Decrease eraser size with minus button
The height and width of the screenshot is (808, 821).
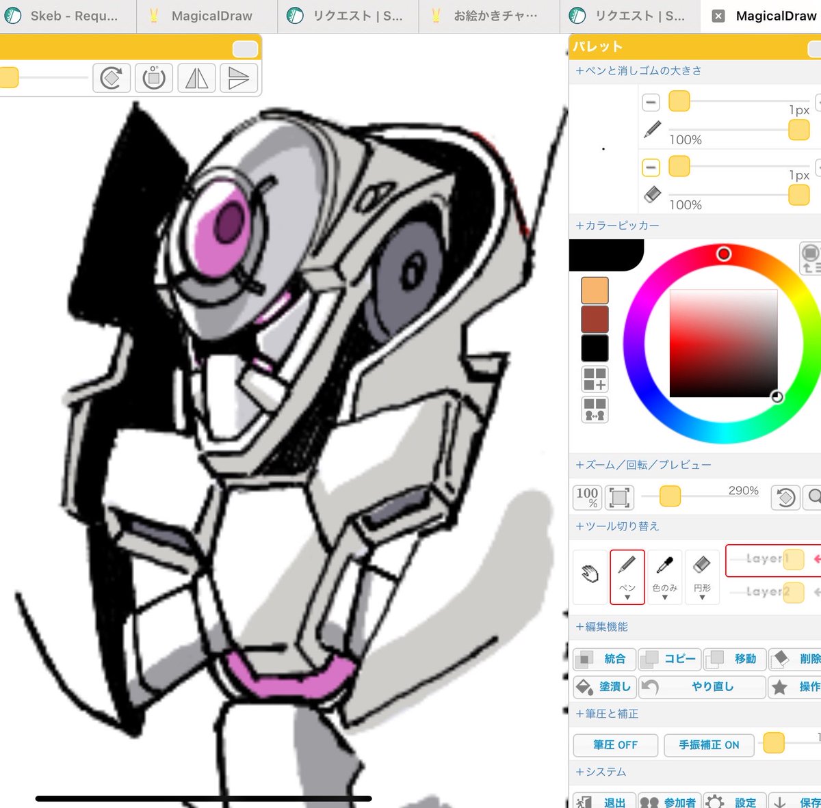tap(651, 167)
